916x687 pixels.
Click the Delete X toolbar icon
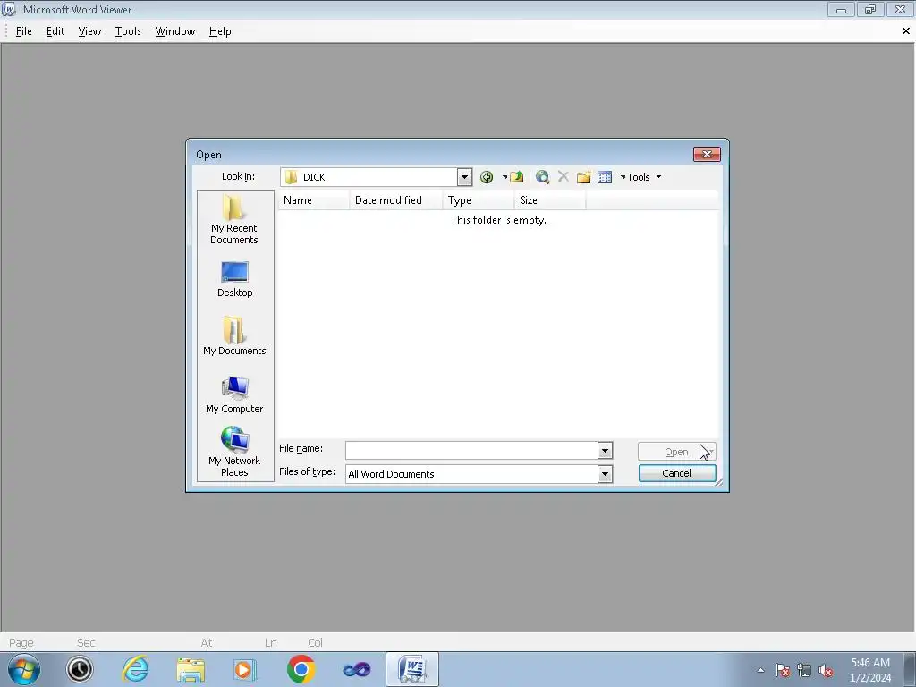564,176
